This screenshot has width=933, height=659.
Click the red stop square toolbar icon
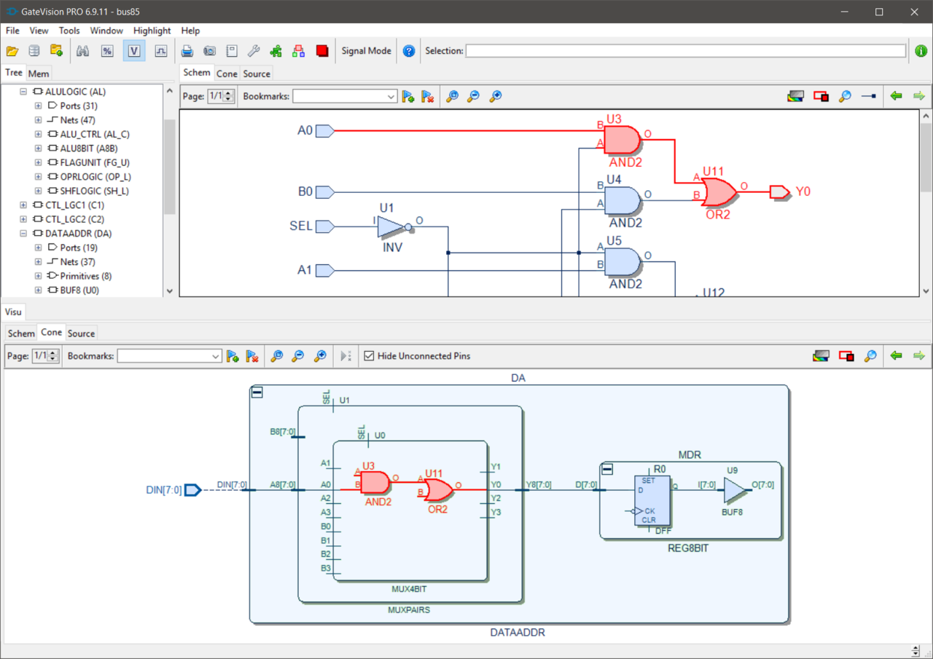pyautogui.click(x=322, y=51)
